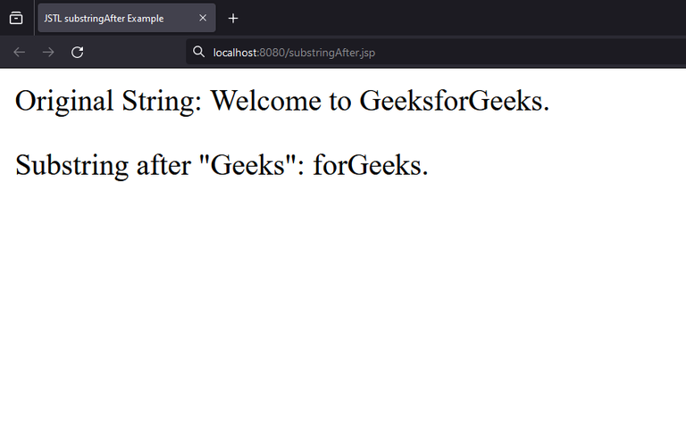Click the word localhost in the URL
The height and width of the screenshot is (425, 686).
pos(235,53)
